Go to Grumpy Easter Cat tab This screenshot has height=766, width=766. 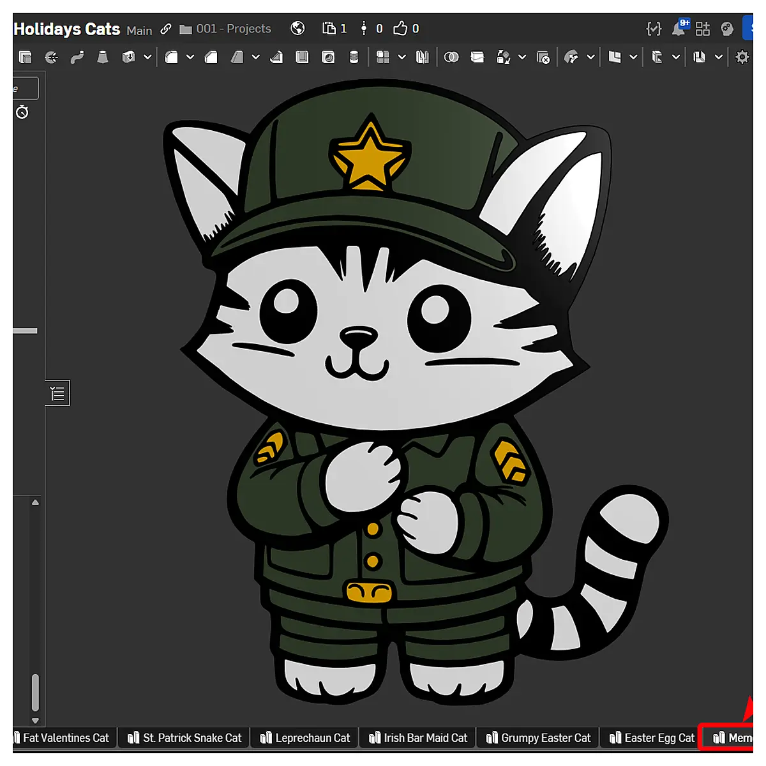point(539,738)
